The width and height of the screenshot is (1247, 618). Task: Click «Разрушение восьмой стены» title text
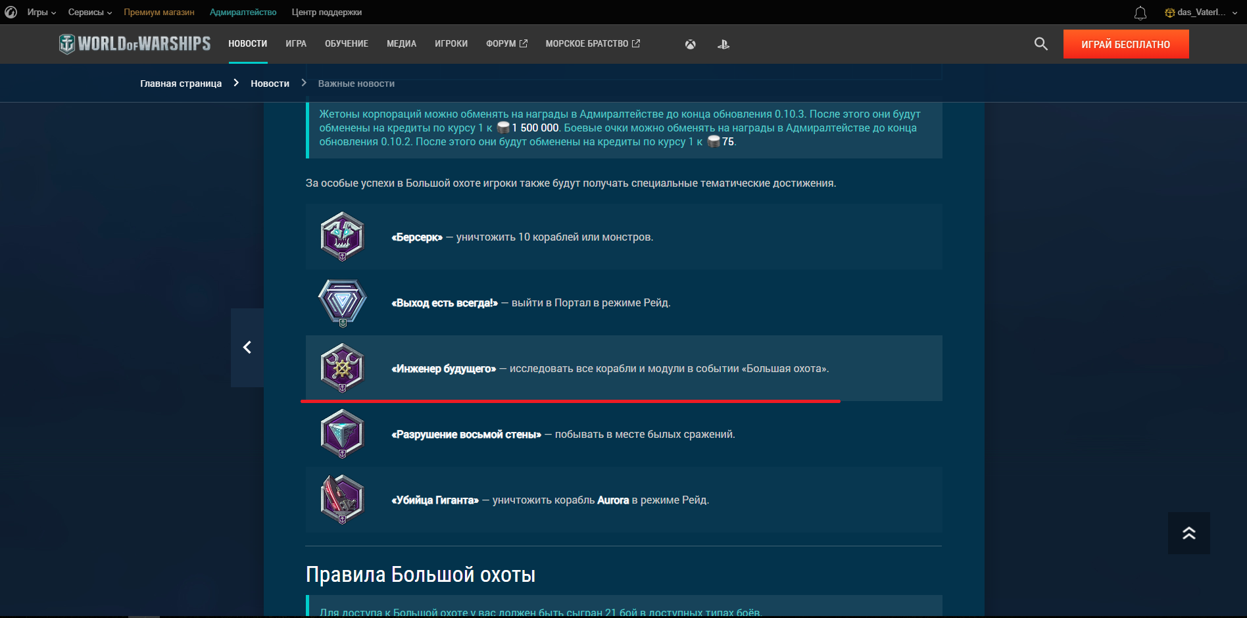(466, 434)
